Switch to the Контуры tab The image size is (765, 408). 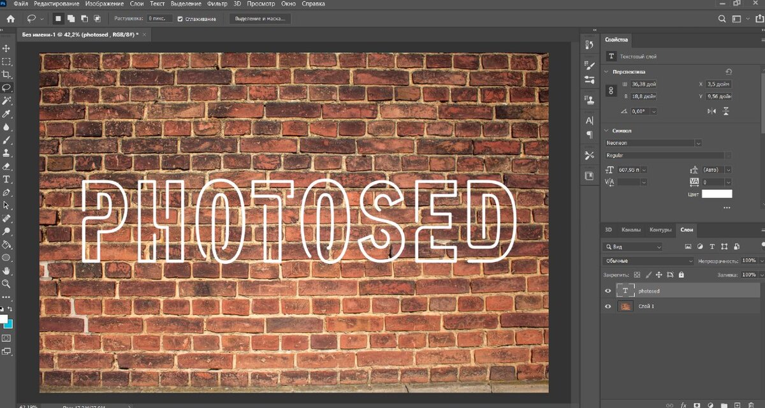(x=660, y=229)
